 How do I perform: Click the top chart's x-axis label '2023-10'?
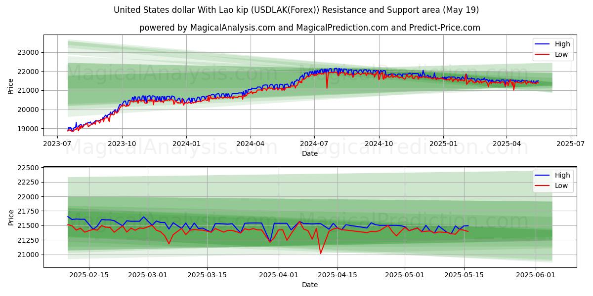122,145
